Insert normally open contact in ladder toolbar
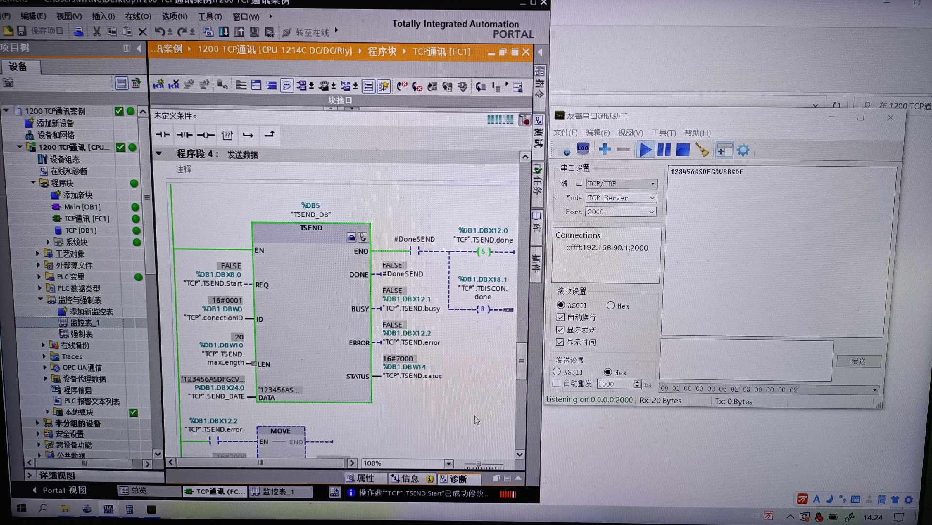 (x=162, y=135)
